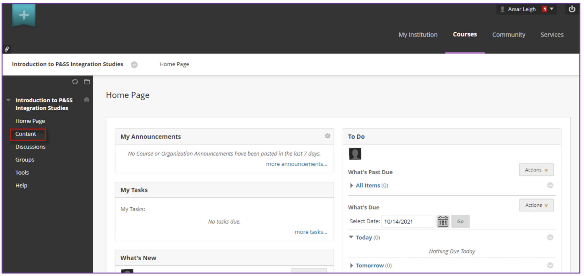The image size is (584, 276).
Task: Click the Select Date input field
Action: click(408, 221)
